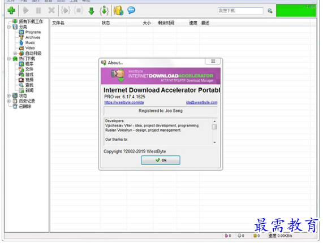Click the developers list scroll-down arrow
Screen dimensions: 323x243
coord(214,142)
